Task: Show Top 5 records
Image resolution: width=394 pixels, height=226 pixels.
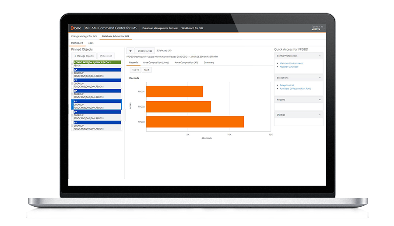Action: 146,70
